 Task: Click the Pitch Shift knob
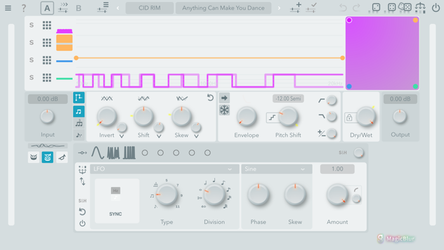tap(288, 117)
